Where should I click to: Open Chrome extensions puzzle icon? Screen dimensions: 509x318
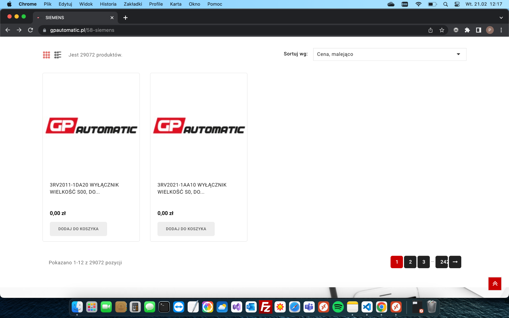point(467,30)
